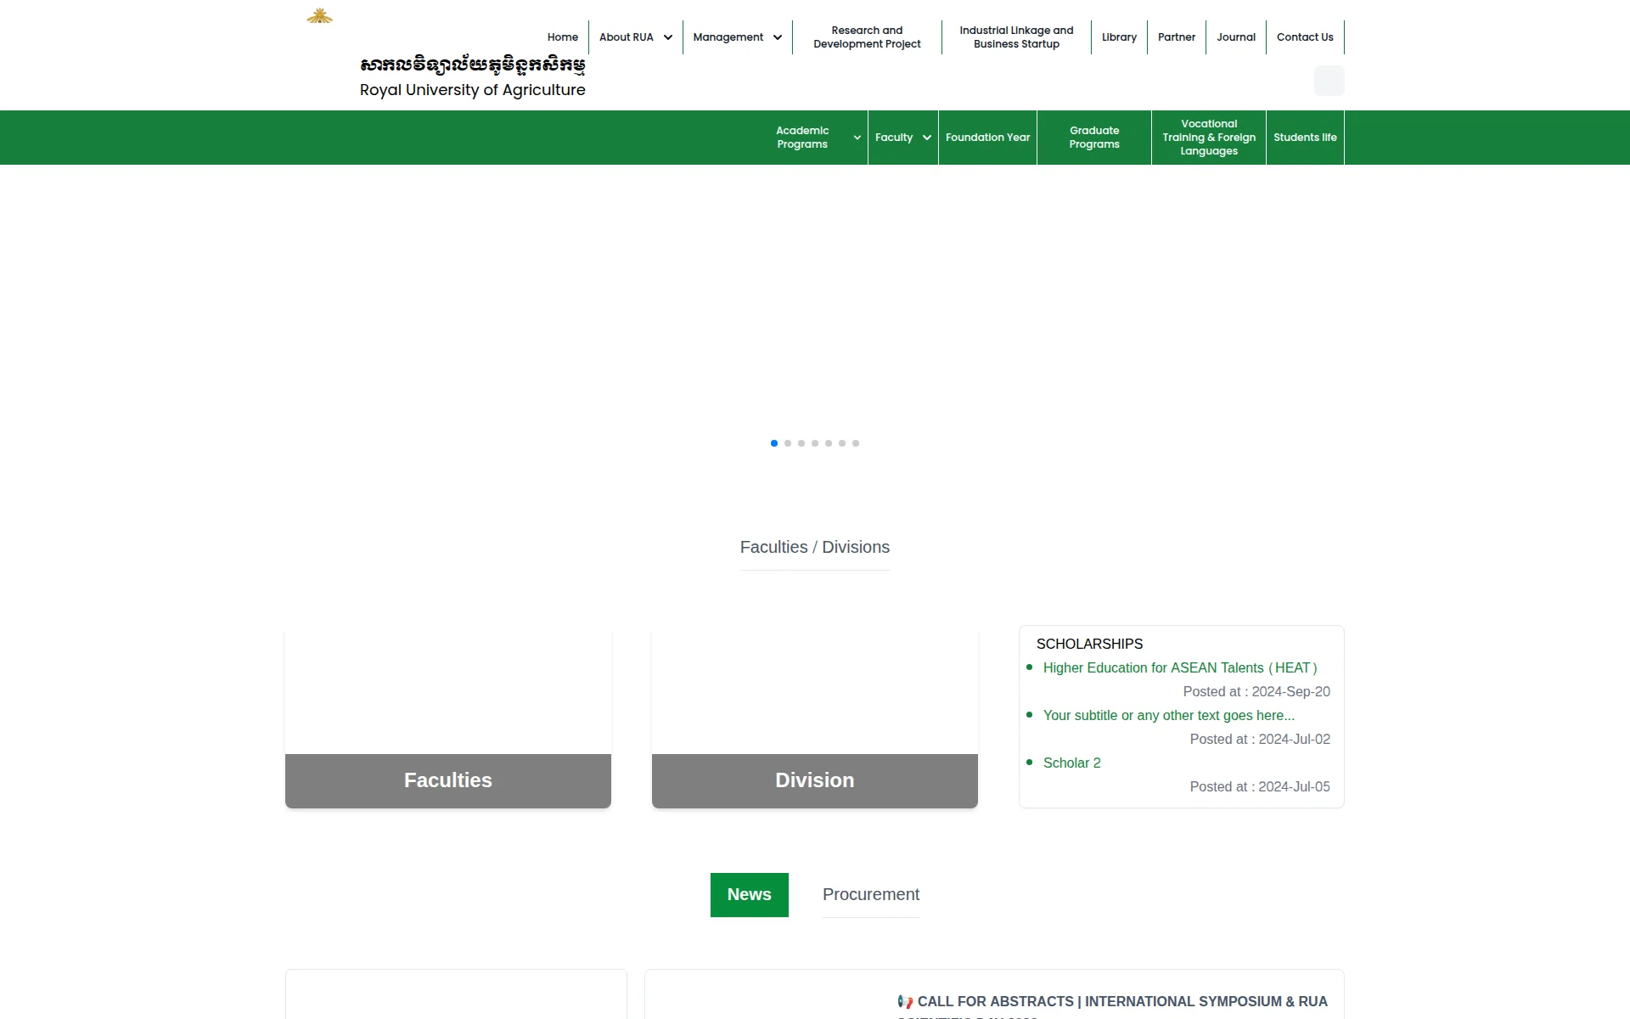This screenshot has width=1630, height=1019.
Task: Open the Partner menu link
Action: tap(1176, 37)
